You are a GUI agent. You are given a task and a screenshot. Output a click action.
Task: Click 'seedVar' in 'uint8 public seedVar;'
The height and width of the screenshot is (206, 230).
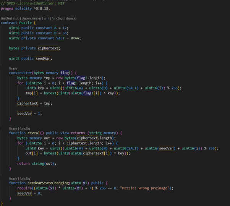click(43, 58)
